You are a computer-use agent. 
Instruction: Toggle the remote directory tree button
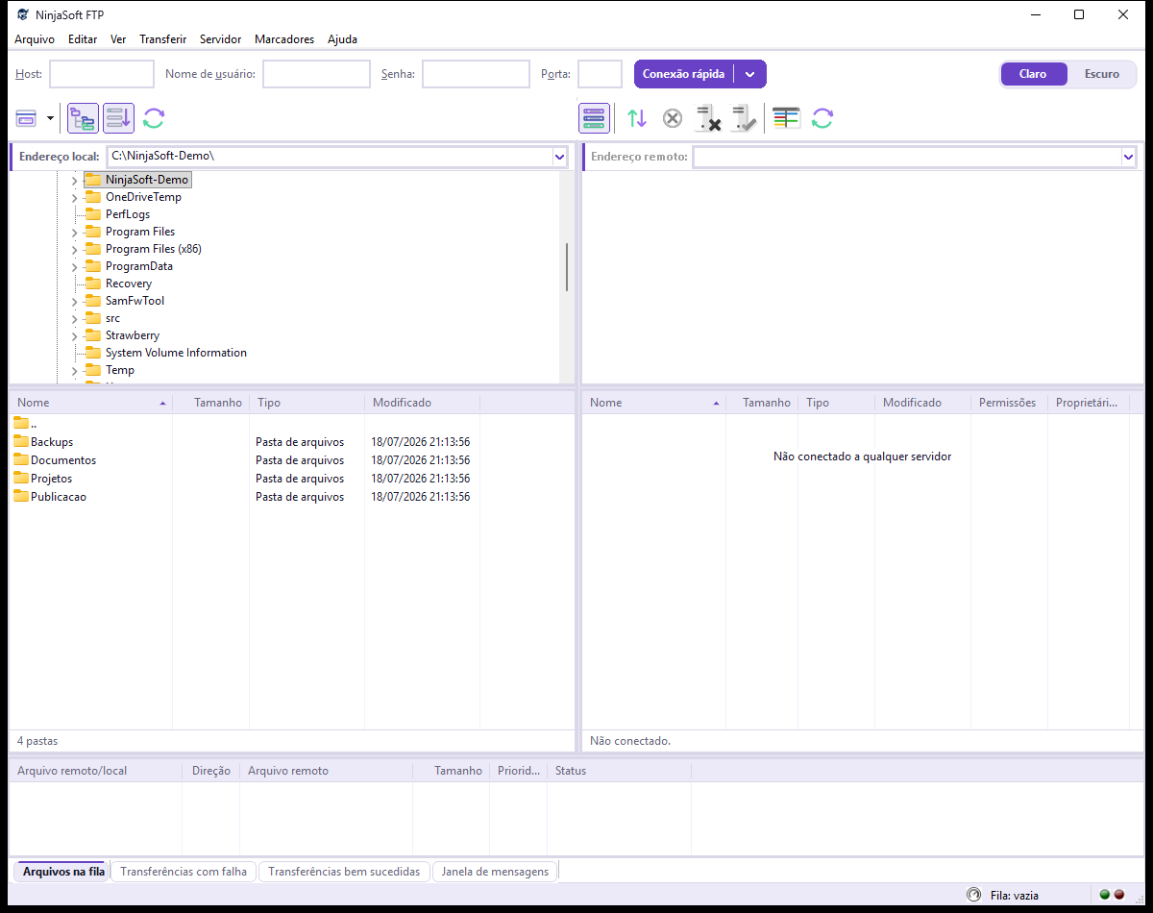[594, 118]
